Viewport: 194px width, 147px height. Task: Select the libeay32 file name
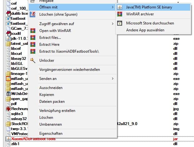pyautogui.click(x=18, y=59)
